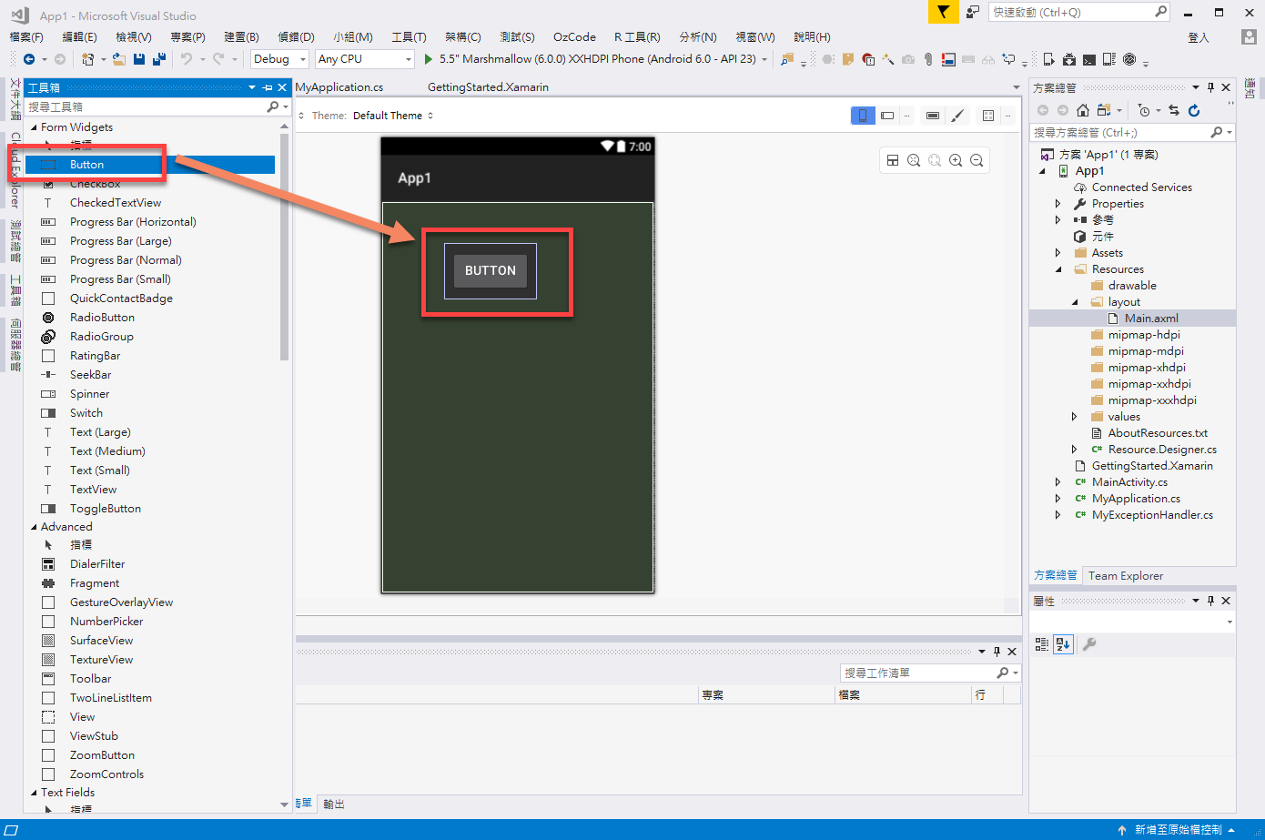
Task: Click the action bar icon in designer toolbar
Action: coord(933,116)
